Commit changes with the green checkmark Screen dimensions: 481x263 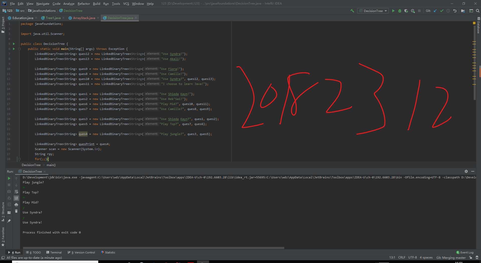(x=442, y=11)
